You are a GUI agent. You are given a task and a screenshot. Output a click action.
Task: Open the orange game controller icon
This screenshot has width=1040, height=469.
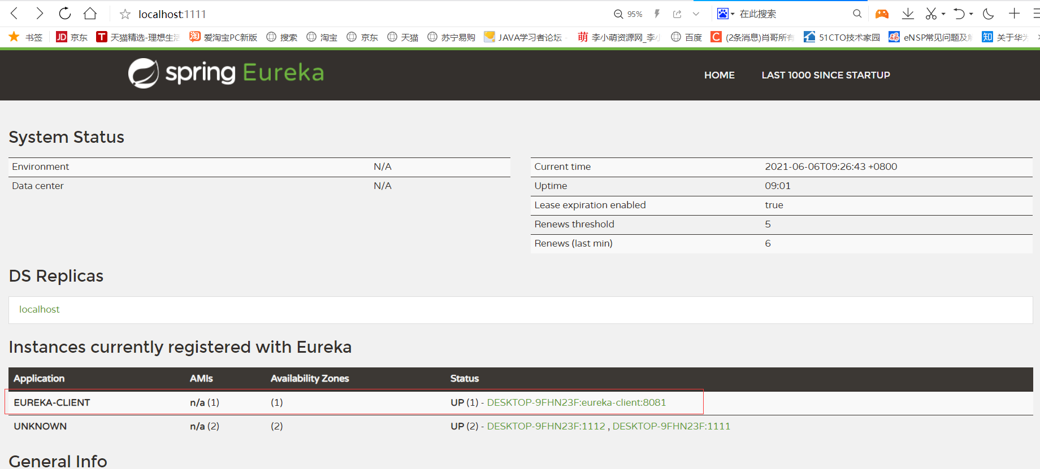882,14
